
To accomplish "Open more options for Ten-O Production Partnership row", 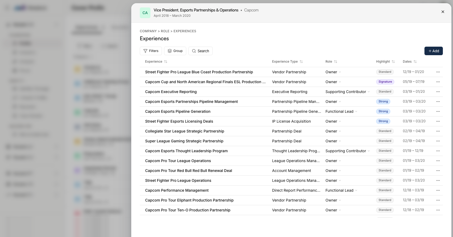I will (438, 210).
